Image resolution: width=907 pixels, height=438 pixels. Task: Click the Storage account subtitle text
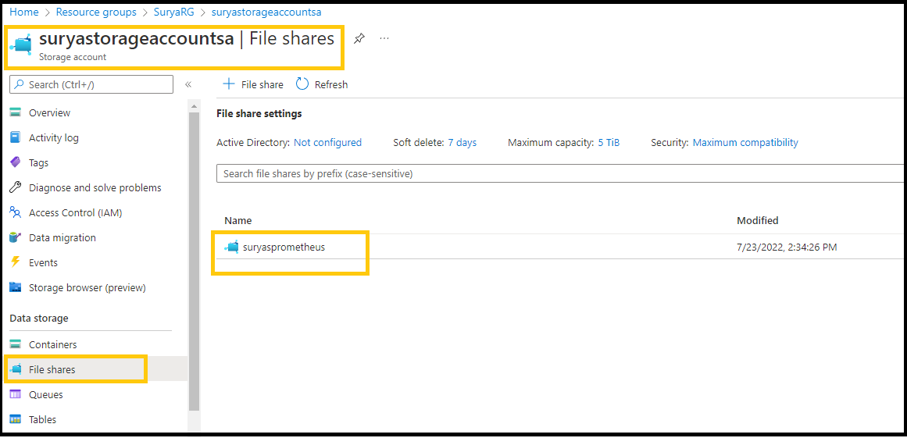tap(73, 57)
